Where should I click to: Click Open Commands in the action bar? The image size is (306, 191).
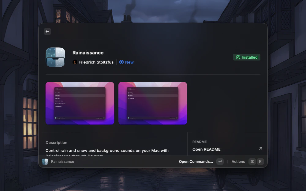click(x=196, y=161)
